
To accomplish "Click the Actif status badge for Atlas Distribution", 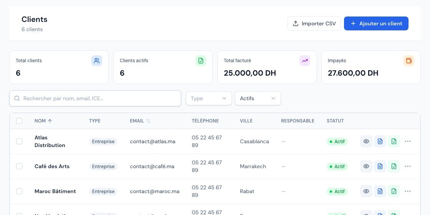I will coord(337,142).
